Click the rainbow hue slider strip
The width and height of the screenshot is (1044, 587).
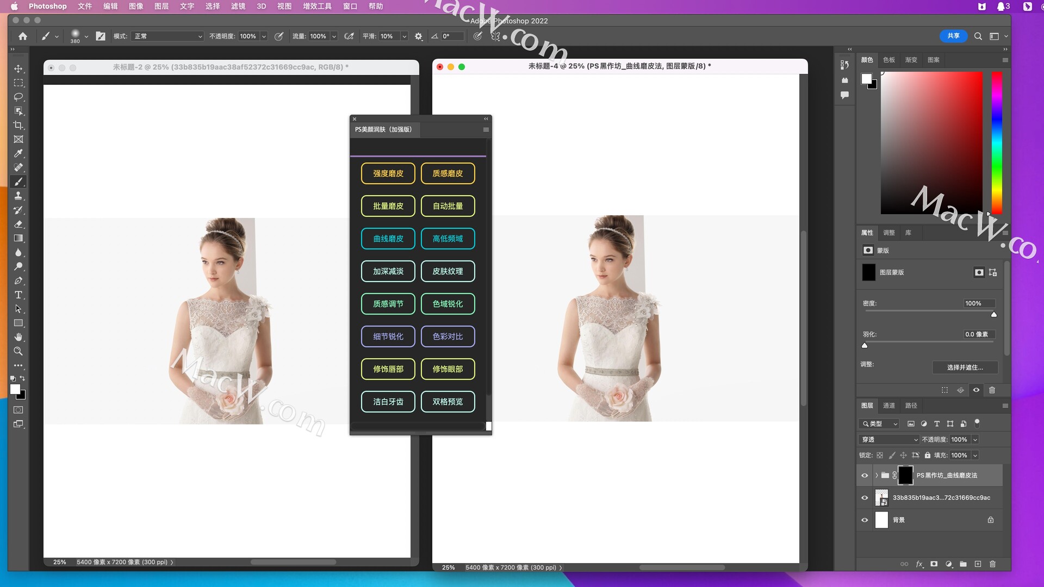click(996, 142)
